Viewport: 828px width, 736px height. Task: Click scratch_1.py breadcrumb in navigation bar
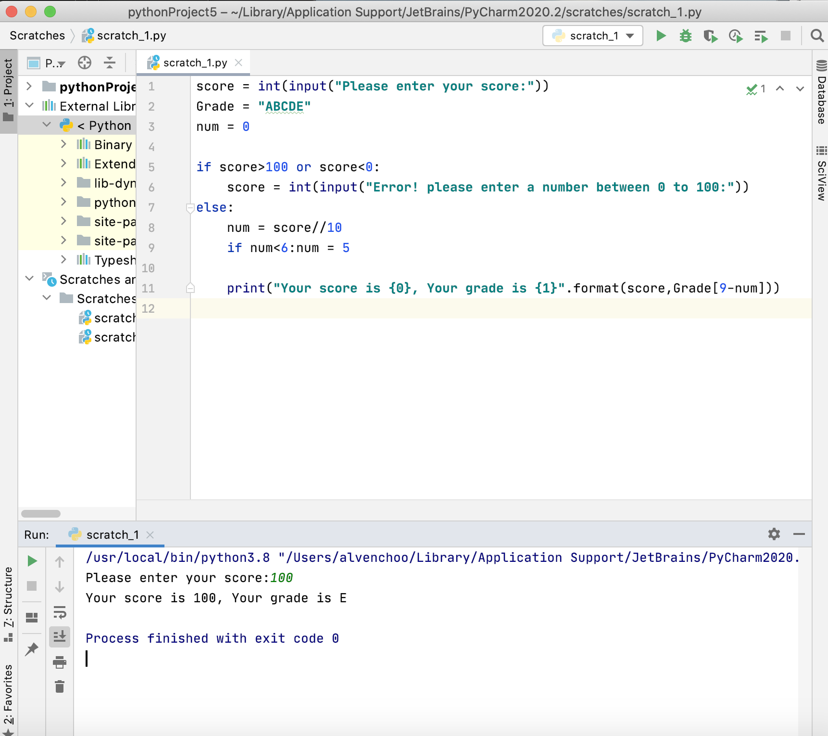[124, 36]
